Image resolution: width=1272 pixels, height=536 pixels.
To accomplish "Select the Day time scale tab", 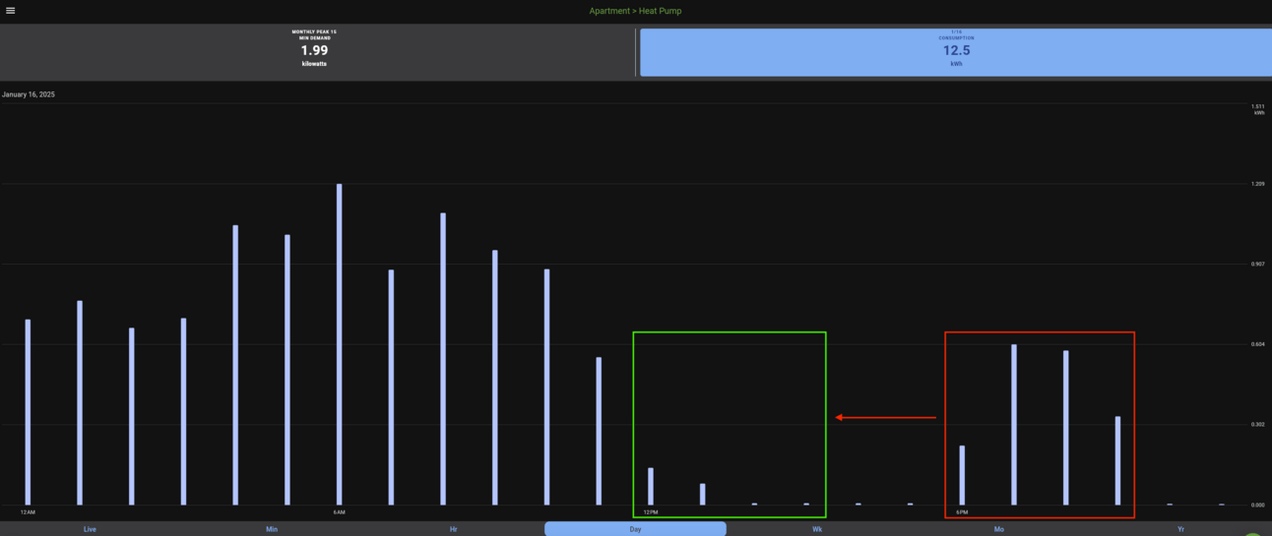I will pos(635,529).
